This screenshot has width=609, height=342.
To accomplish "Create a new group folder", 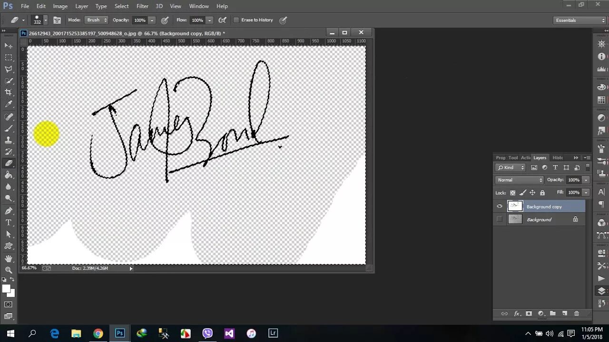I will [x=552, y=313].
